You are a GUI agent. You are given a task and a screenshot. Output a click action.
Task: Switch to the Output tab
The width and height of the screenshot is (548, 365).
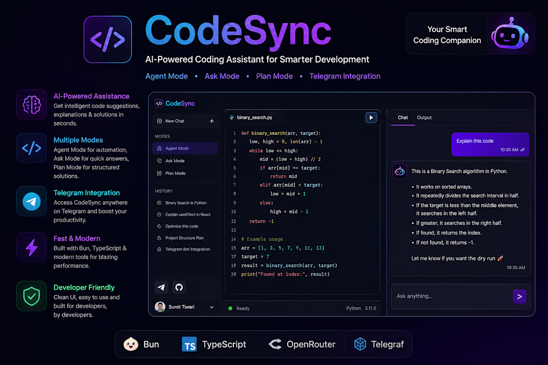click(424, 118)
